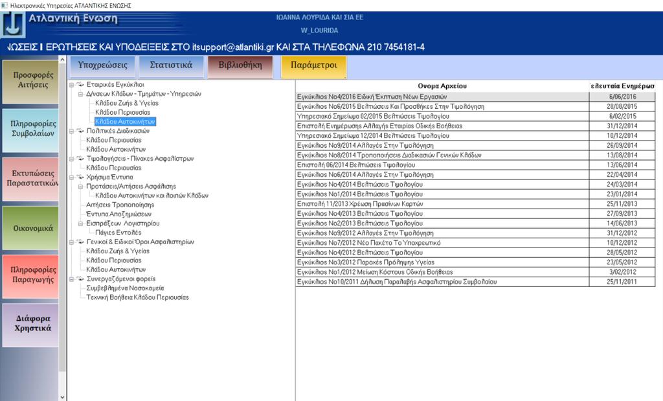Collapse the Πολιτικές Διαδικασιών tree node
Image resolution: width=663 pixels, height=401 pixels.
(72, 131)
